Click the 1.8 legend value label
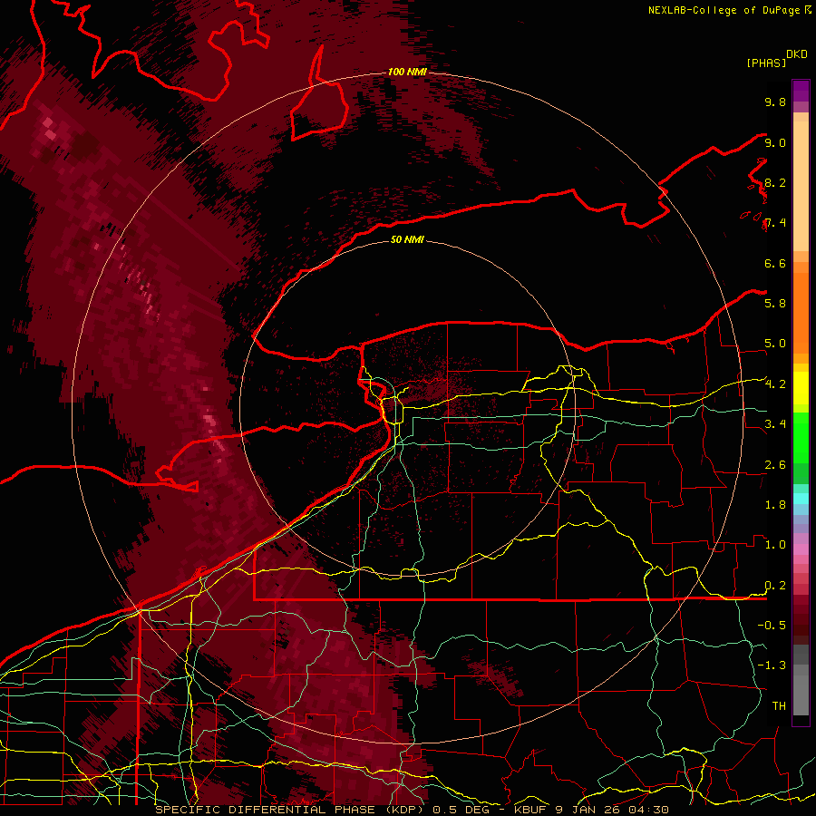Viewport: 816px width, 816px height. [775, 504]
